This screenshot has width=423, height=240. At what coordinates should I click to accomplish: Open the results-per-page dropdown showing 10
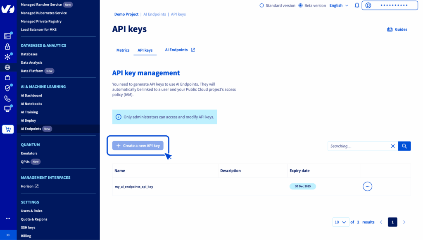(340, 222)
